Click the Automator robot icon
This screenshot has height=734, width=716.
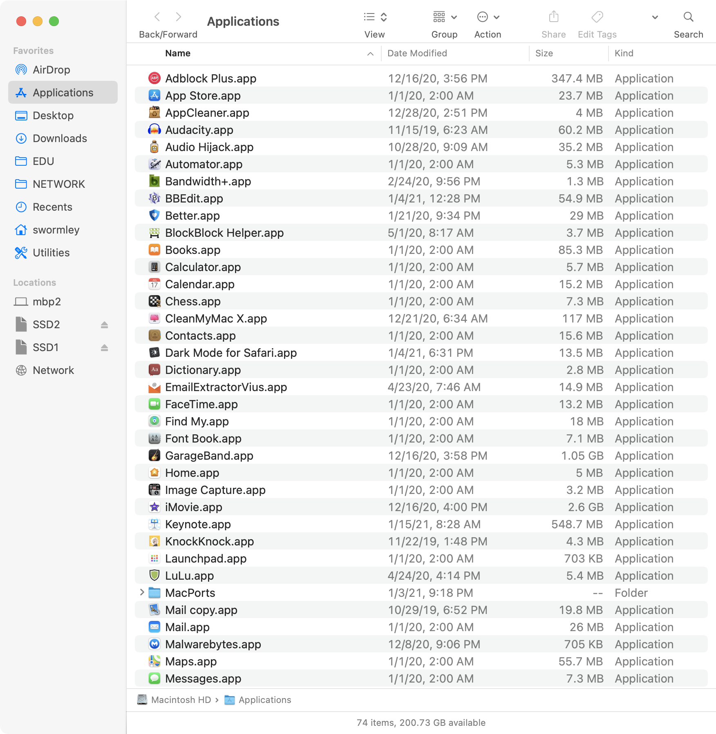click(x=154, y=164)
